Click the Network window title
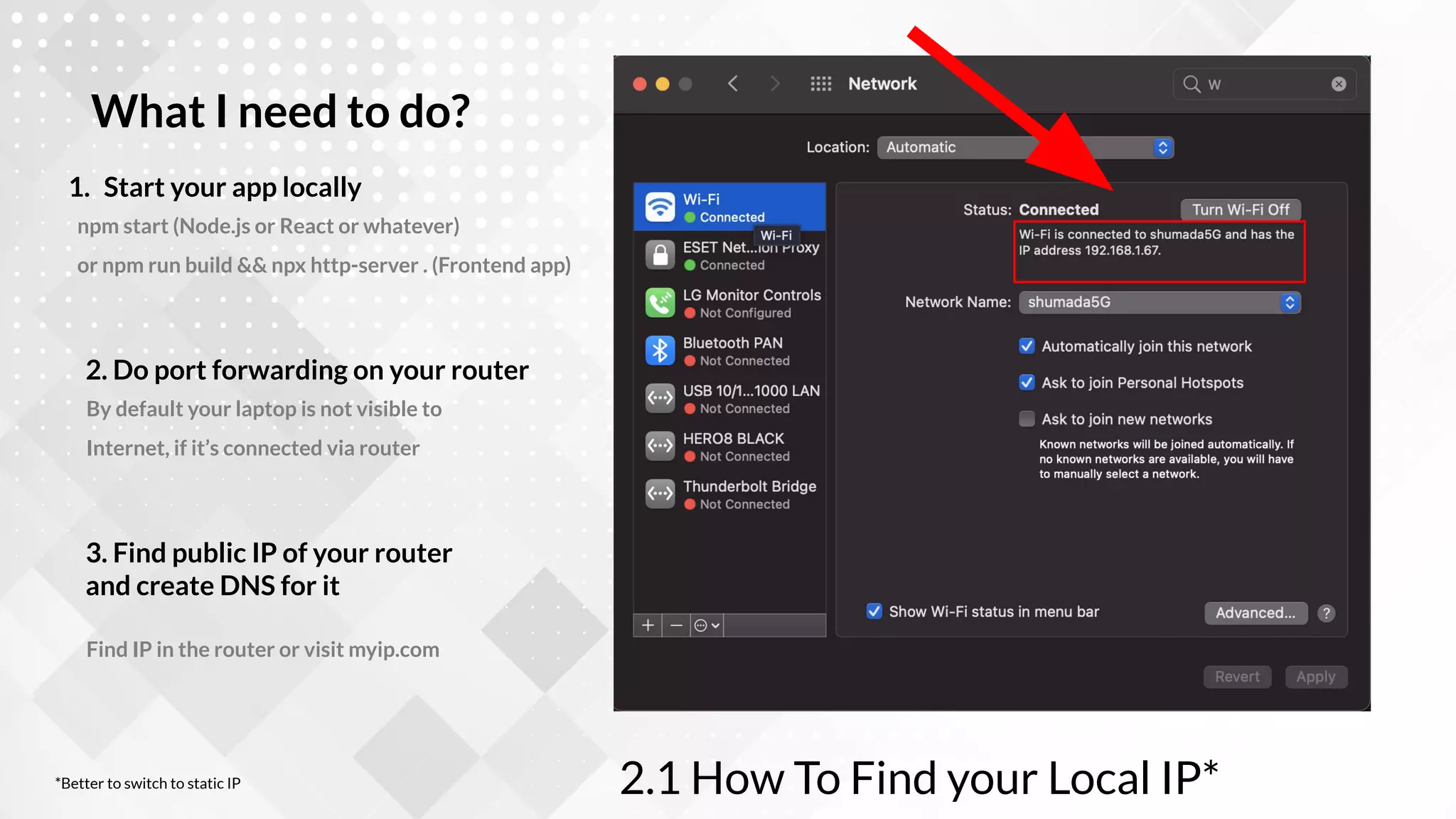This screenshot has width=1456, height=819. (882, 84)
